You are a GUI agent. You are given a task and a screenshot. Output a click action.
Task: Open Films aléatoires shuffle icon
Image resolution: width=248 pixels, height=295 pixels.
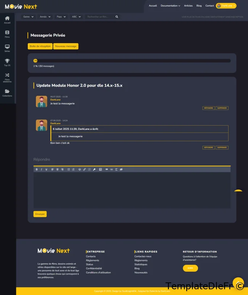click(7, 77)
